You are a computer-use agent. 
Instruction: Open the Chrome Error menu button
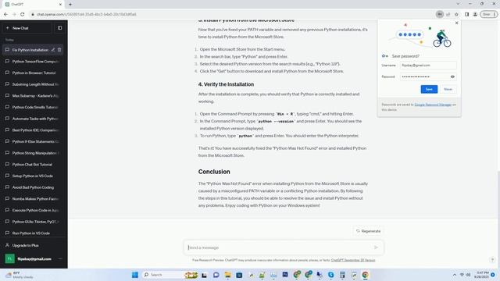[489, 14]
